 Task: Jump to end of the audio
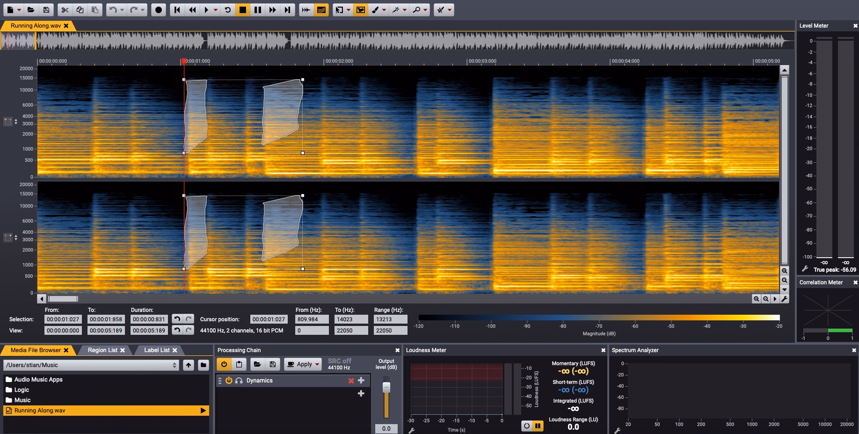pos(287,10)
